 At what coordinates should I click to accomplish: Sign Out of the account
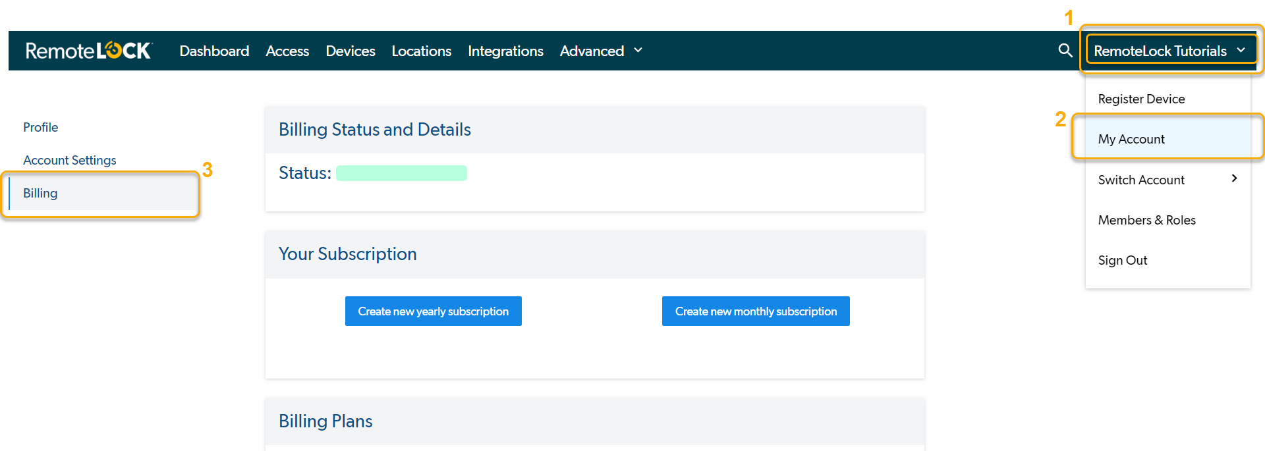[1167, 260]
